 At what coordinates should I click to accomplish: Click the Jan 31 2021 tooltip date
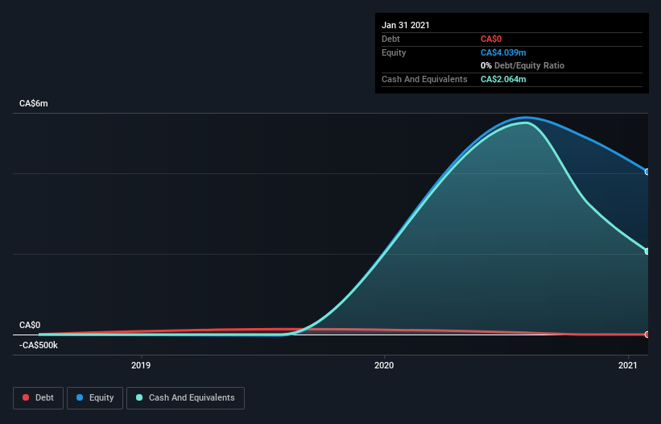[x=406, y=25]
